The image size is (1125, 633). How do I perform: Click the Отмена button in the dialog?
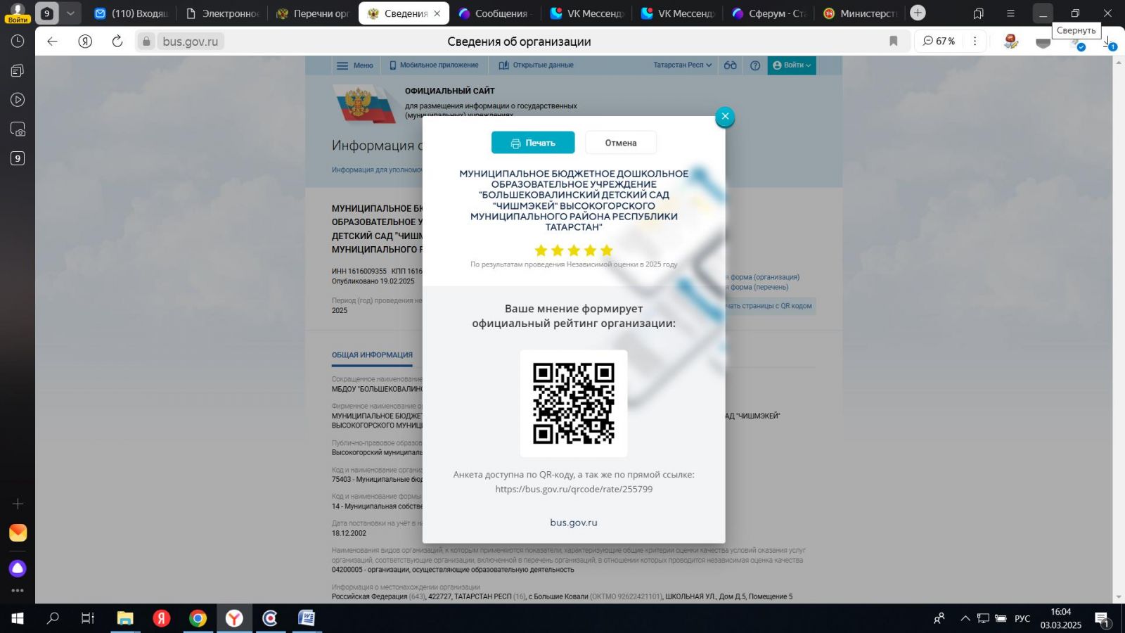point(620,143)
